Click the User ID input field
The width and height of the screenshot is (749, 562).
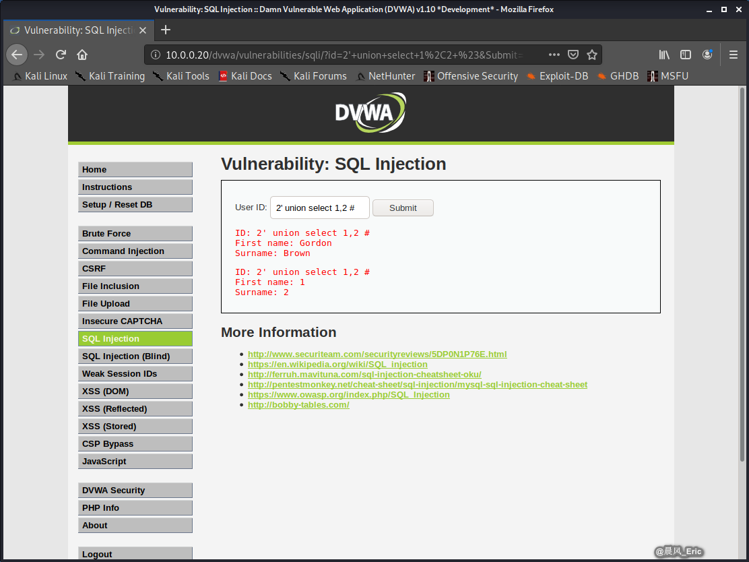pos(319,208)
